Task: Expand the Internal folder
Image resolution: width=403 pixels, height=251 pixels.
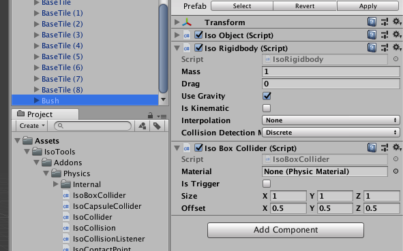Action: coord(55,184)
